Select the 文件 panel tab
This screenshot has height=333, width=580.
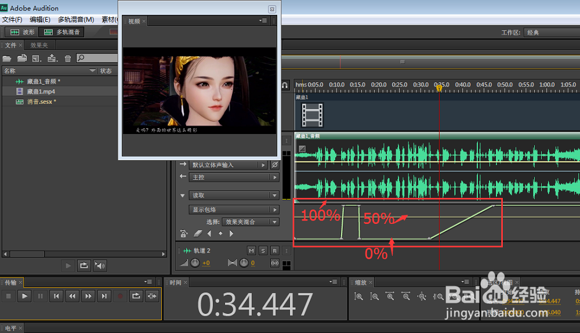coord(10,45)
